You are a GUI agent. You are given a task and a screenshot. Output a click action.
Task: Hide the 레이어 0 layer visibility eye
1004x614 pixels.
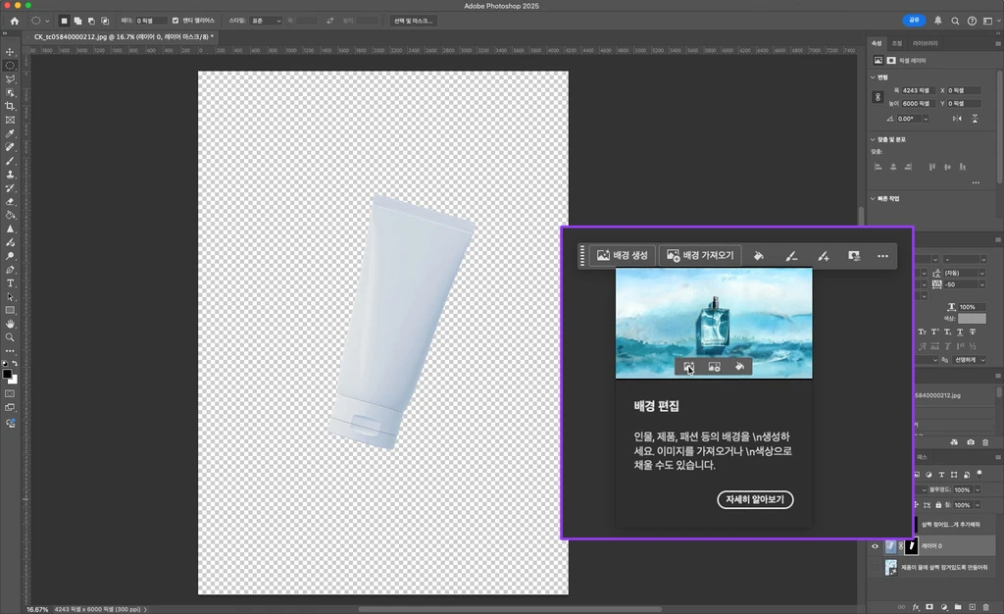point(875,545)
